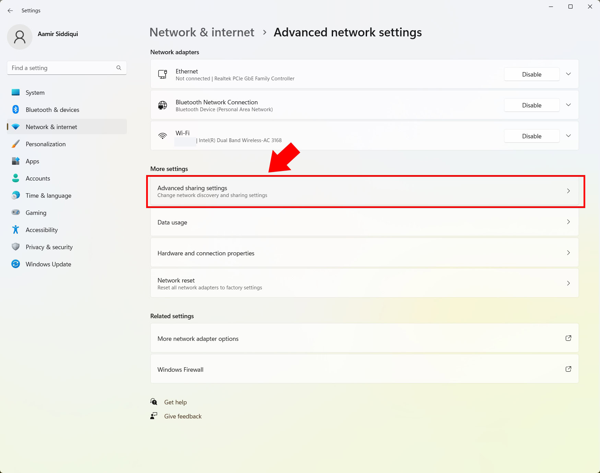Select Personalization from the sidebar
The width and height of the screenshot is (600, 473).
[x=46, y=144]
